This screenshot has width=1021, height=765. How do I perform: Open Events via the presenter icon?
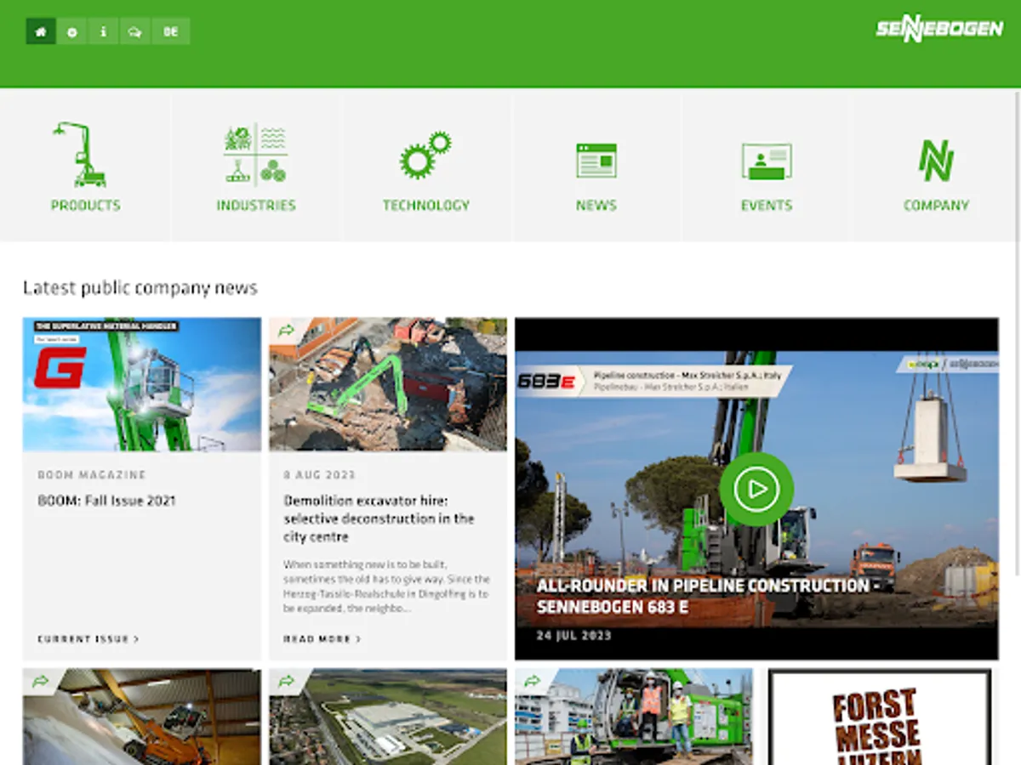pos(766,161)
